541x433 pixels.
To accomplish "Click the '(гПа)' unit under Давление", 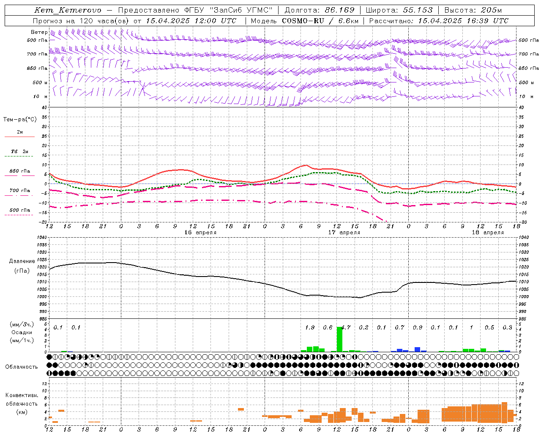I will 22,271.
